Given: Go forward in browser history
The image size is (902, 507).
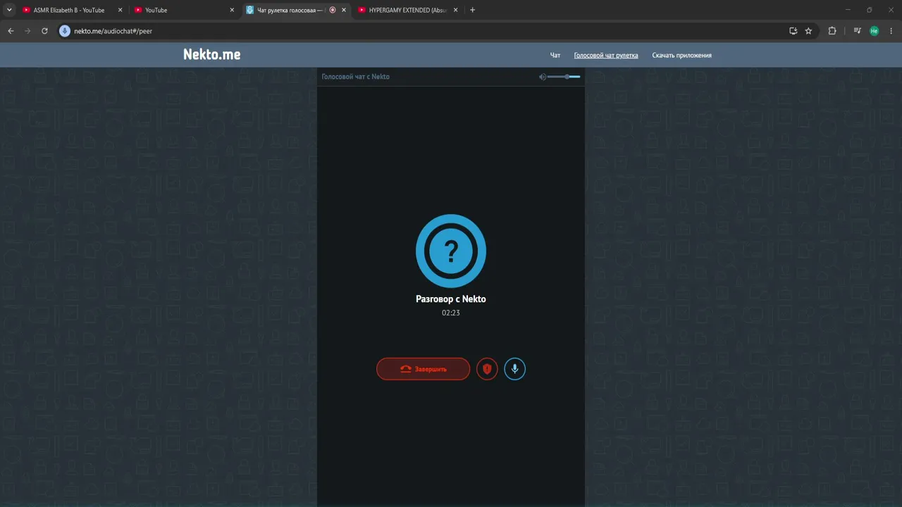Looking at the screenshot, I should click(27, 31).
